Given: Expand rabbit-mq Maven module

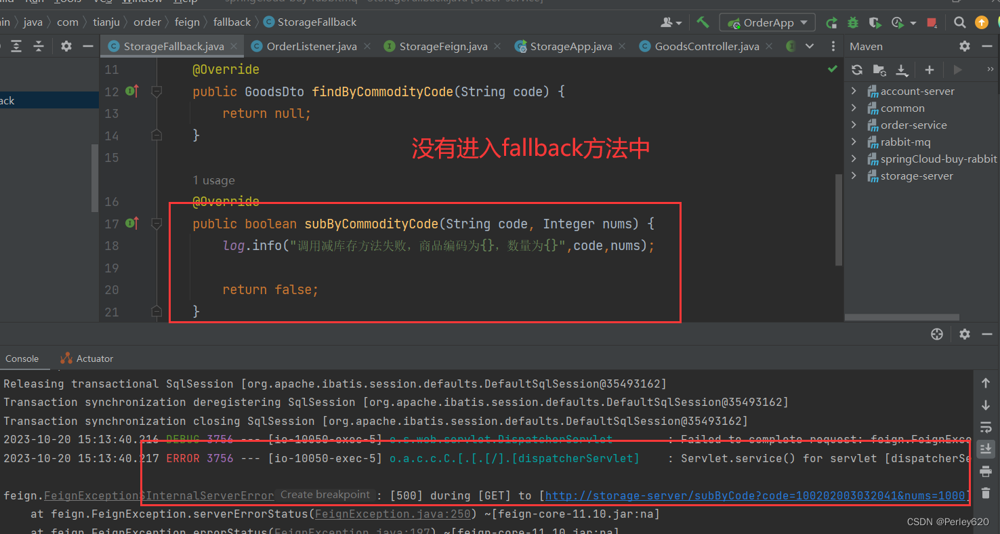Looking at the screenshot, I should 854,142.
